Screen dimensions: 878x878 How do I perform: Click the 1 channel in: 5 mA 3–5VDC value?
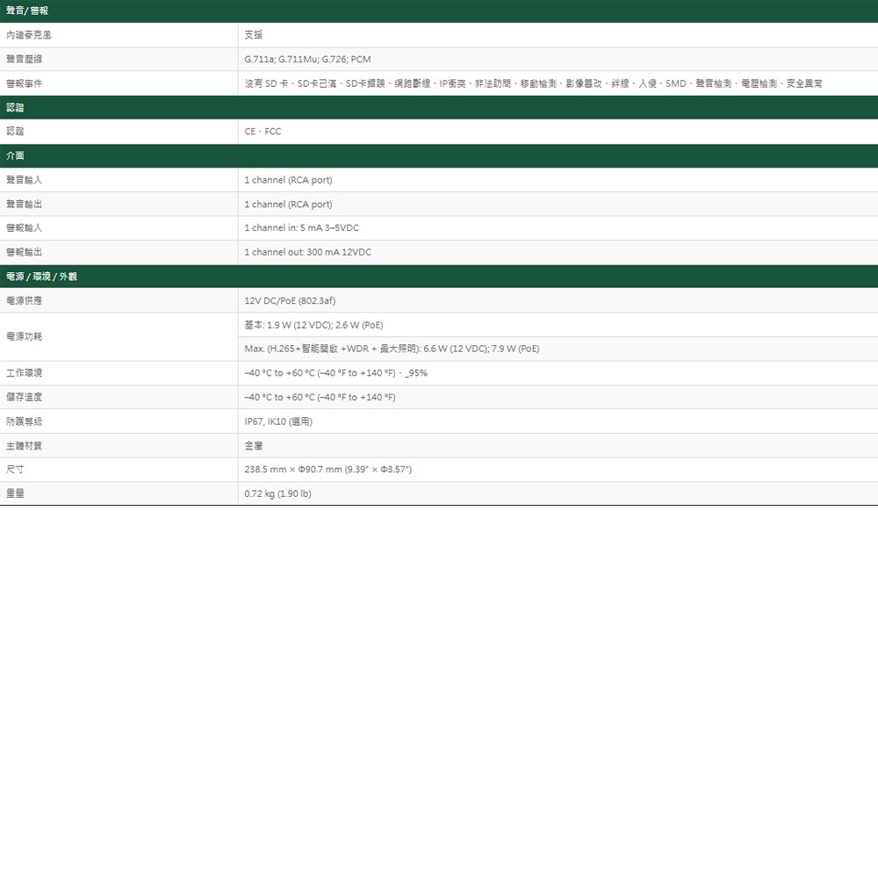[302, 228]
